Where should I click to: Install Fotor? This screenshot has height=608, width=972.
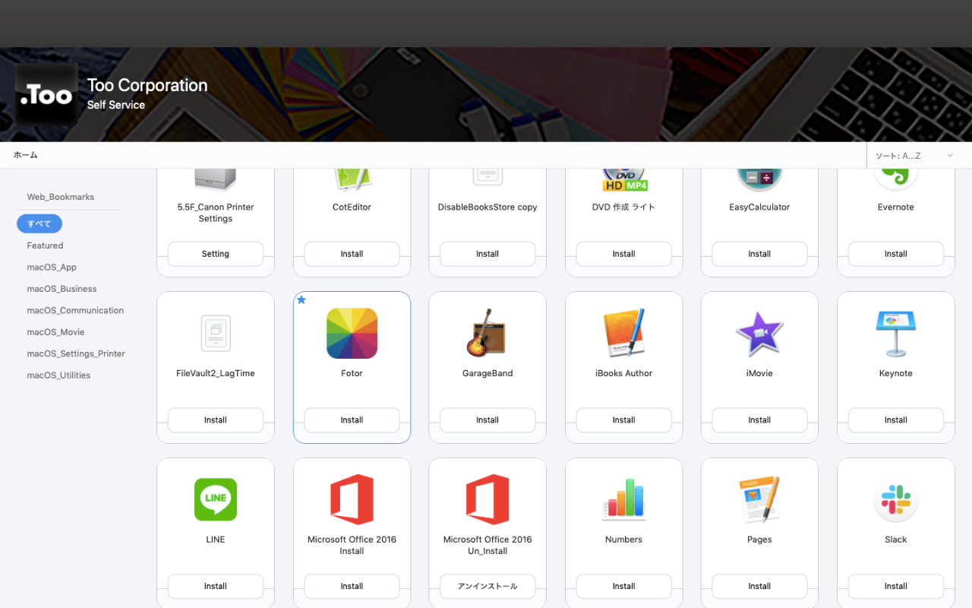click(352, 420)
